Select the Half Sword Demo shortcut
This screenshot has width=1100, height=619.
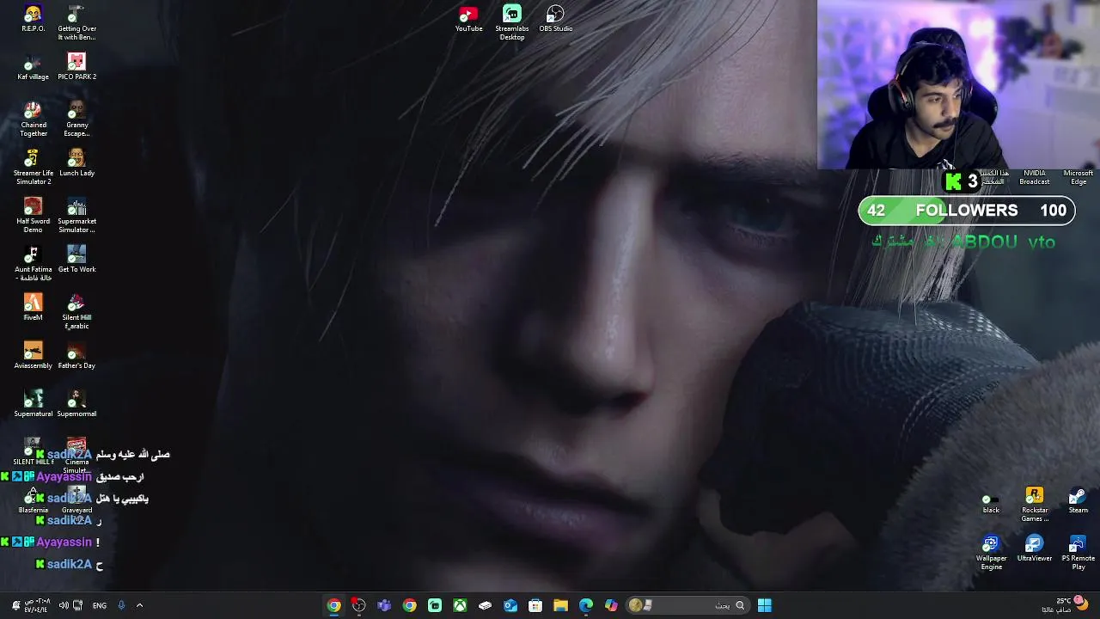[33, 216]
